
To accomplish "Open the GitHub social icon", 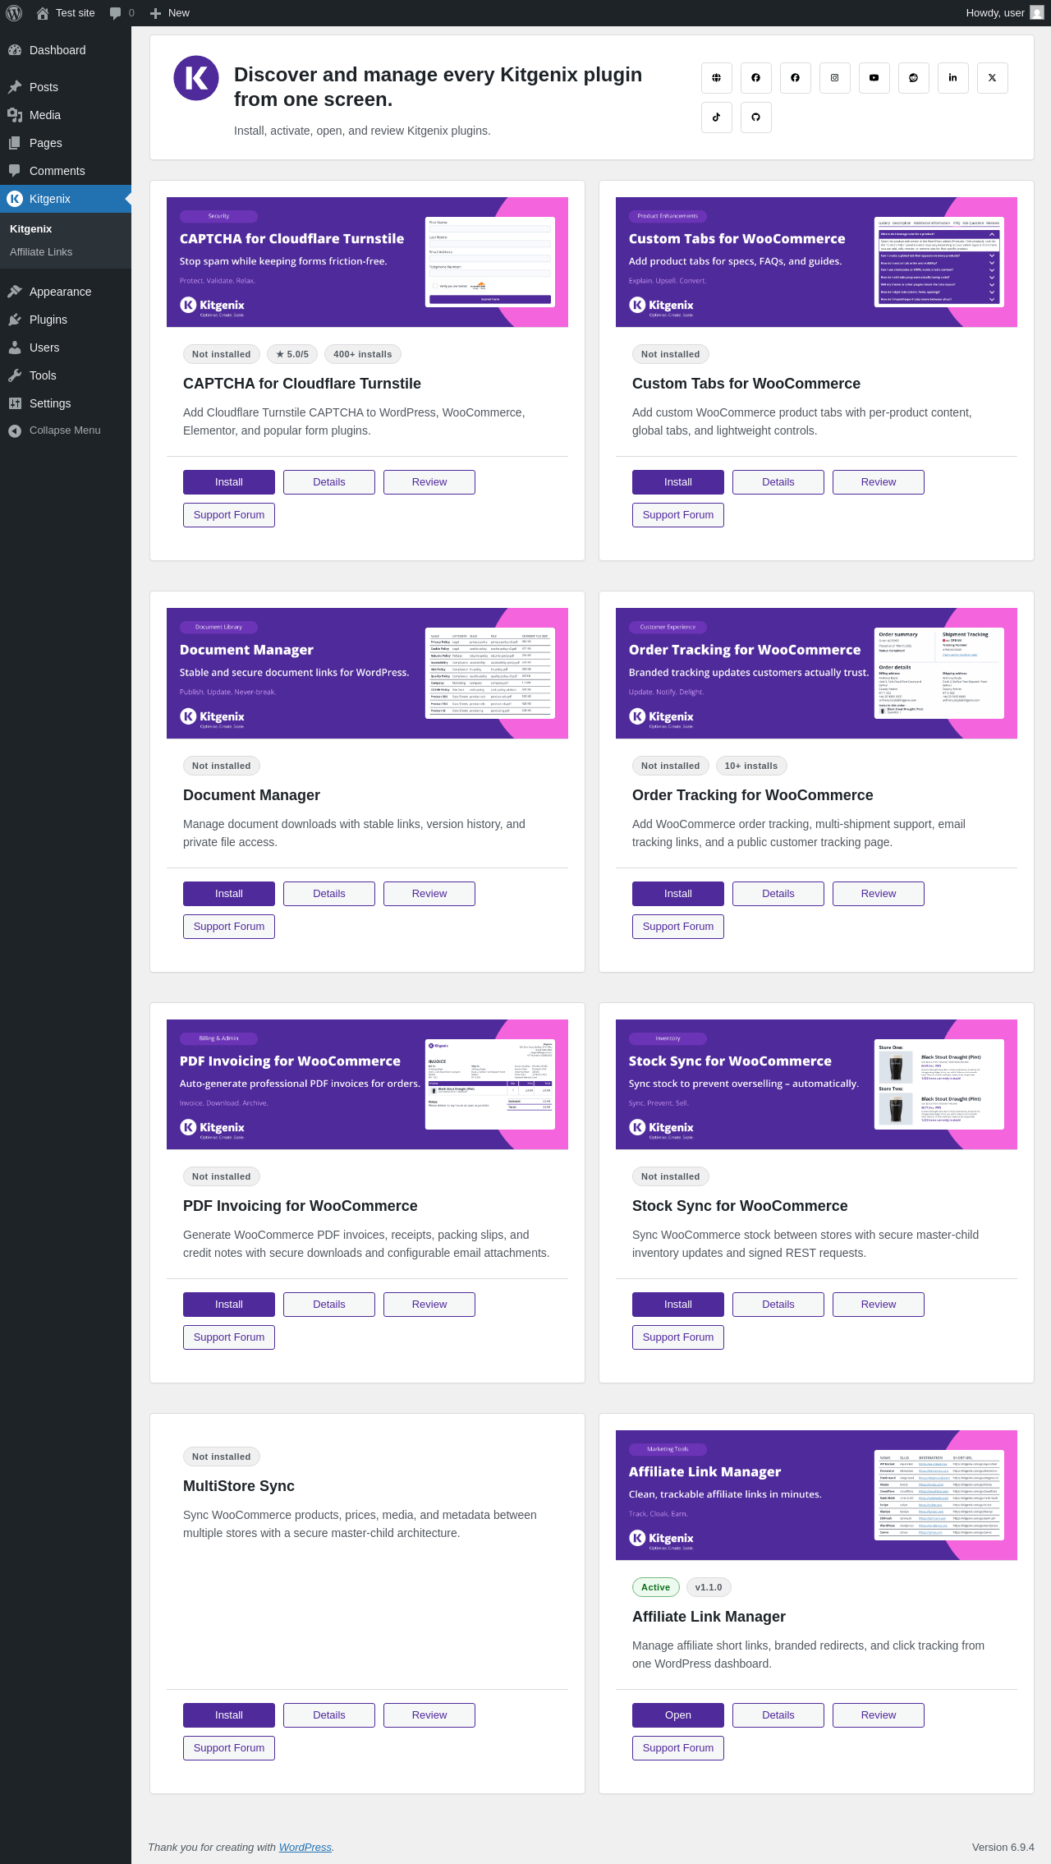I will (x=756, y=117).
